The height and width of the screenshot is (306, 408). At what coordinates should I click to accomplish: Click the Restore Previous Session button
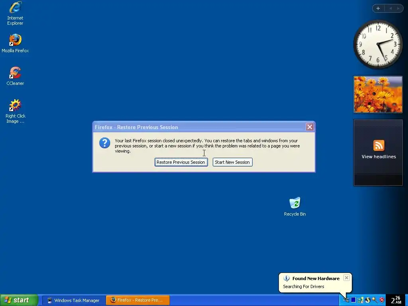coord(181,162)
